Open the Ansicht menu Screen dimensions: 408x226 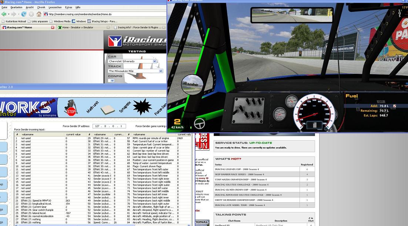(x=30, y=7)
